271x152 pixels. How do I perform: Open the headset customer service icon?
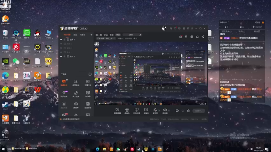tap(171, 28)
